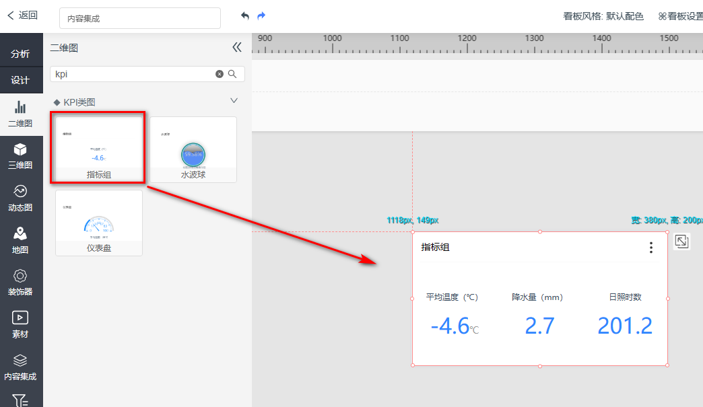Viewport: 703px width, 407px height.
Task: Open the 素材 materials category
Action: coord(20,324)
